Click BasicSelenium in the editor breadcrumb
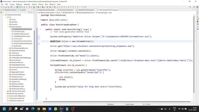This screenshot has width=199, height=112. [69, 12]
